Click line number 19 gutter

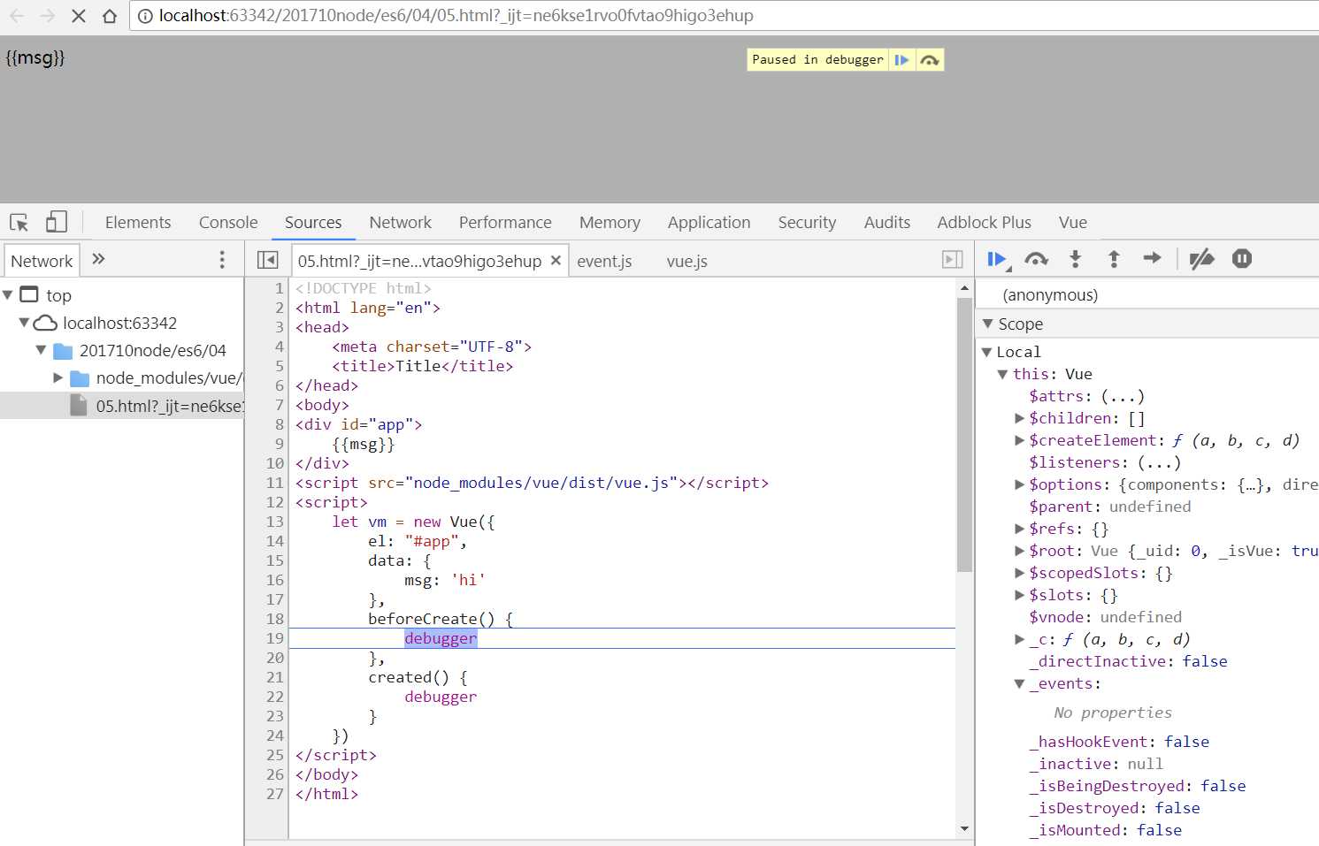[x=275, y=638]
